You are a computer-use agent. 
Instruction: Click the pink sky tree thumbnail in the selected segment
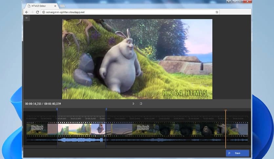(x=63, y=129)
